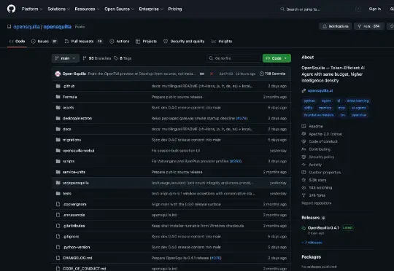Click the mcp topic tag

341,108
